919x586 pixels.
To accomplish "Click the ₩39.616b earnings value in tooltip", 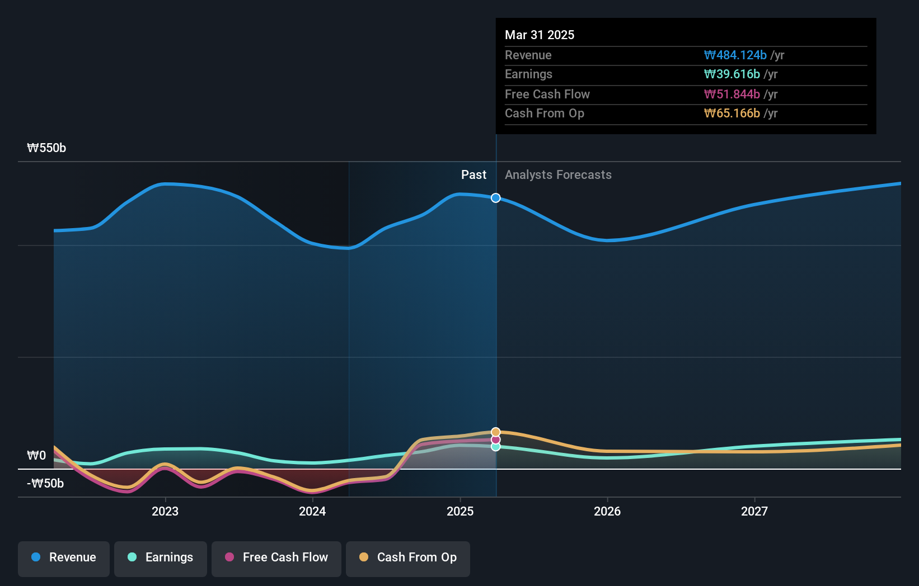I will pos(732,74).
